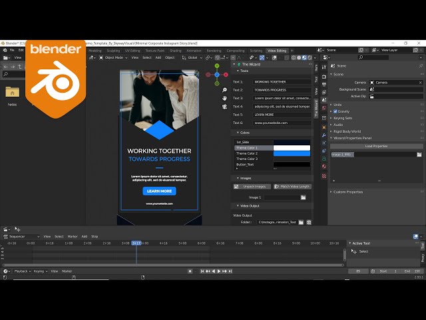This screenshot has height=320, width=426.
Task: Click the pan hand icon in viewport
Action: tap(224, 98)
